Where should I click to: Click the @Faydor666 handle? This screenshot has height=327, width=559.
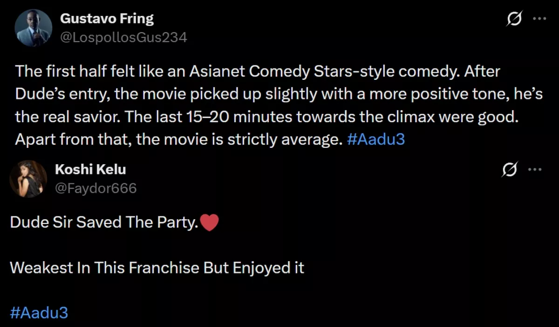[95, 188]
